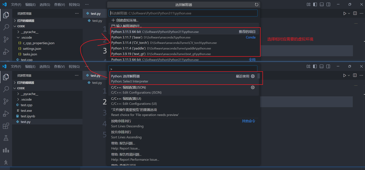Open the 选择(S) menu in the bottom window

click(45, 67)
